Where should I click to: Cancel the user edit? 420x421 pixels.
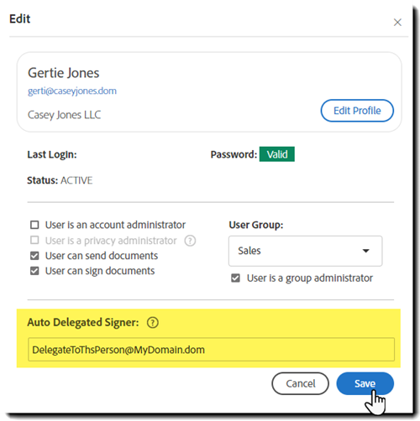coord(300,383)
